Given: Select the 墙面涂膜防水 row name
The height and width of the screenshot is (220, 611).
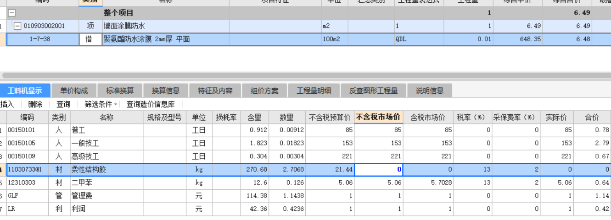Looking at the screenshot, I should (x=124, y=26).
